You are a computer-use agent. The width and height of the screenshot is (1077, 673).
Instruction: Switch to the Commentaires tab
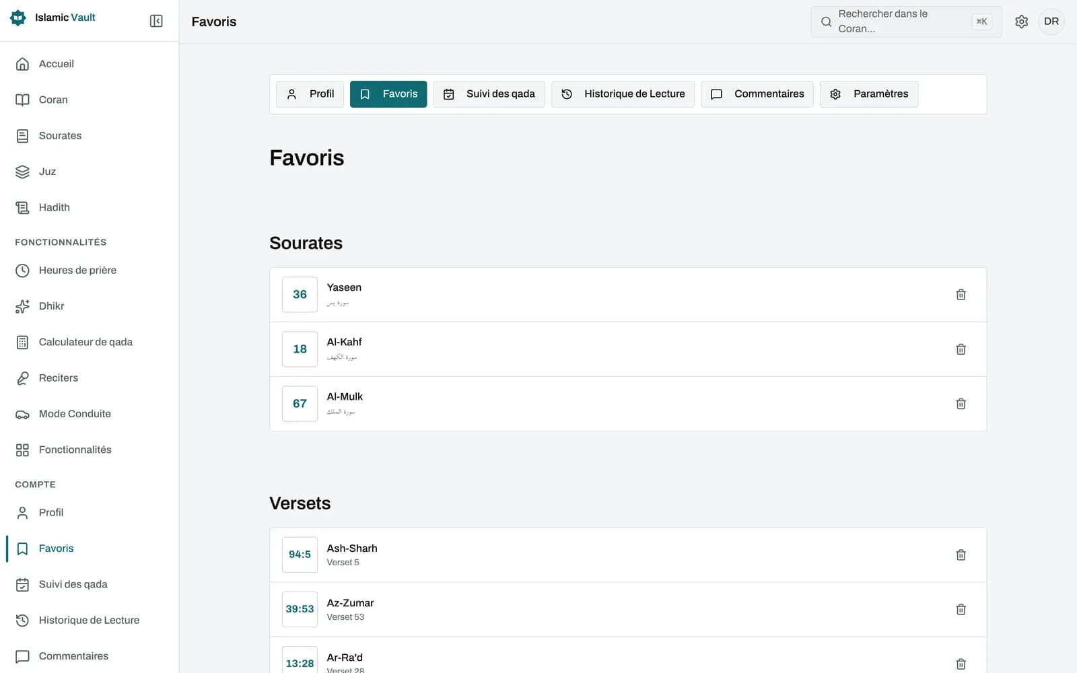757,94
